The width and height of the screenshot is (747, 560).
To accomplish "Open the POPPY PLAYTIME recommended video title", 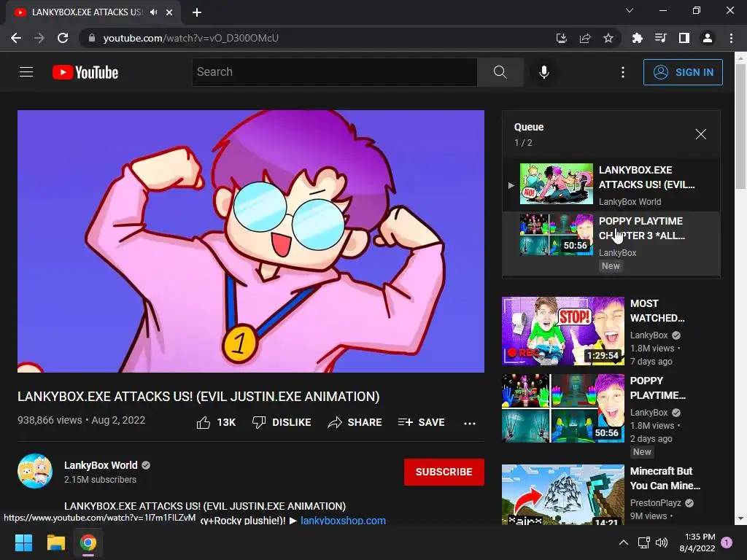I will 657,388.
